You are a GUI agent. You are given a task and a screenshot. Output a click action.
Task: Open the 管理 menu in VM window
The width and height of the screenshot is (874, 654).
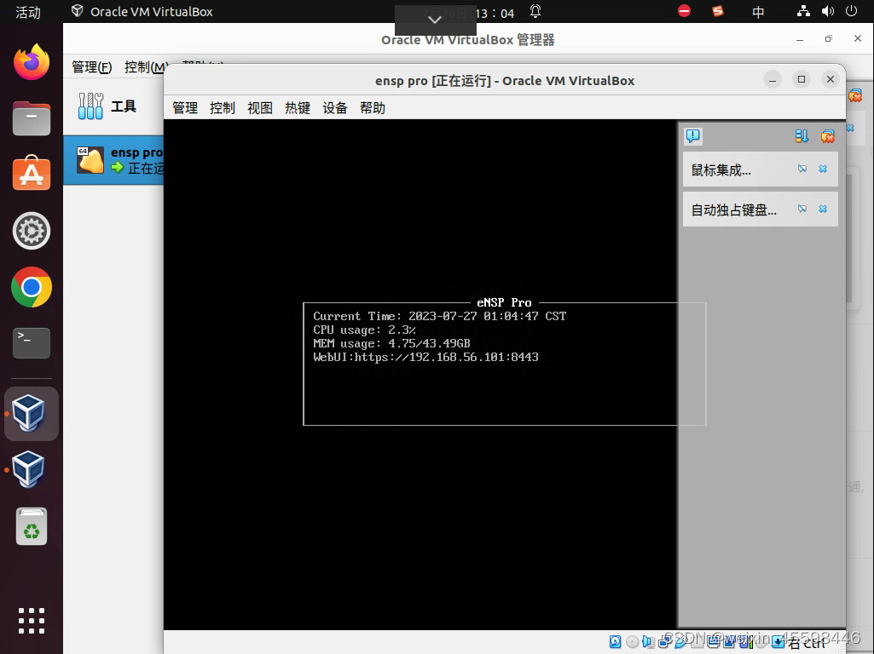pyautogui.click(x=185, y=108)
